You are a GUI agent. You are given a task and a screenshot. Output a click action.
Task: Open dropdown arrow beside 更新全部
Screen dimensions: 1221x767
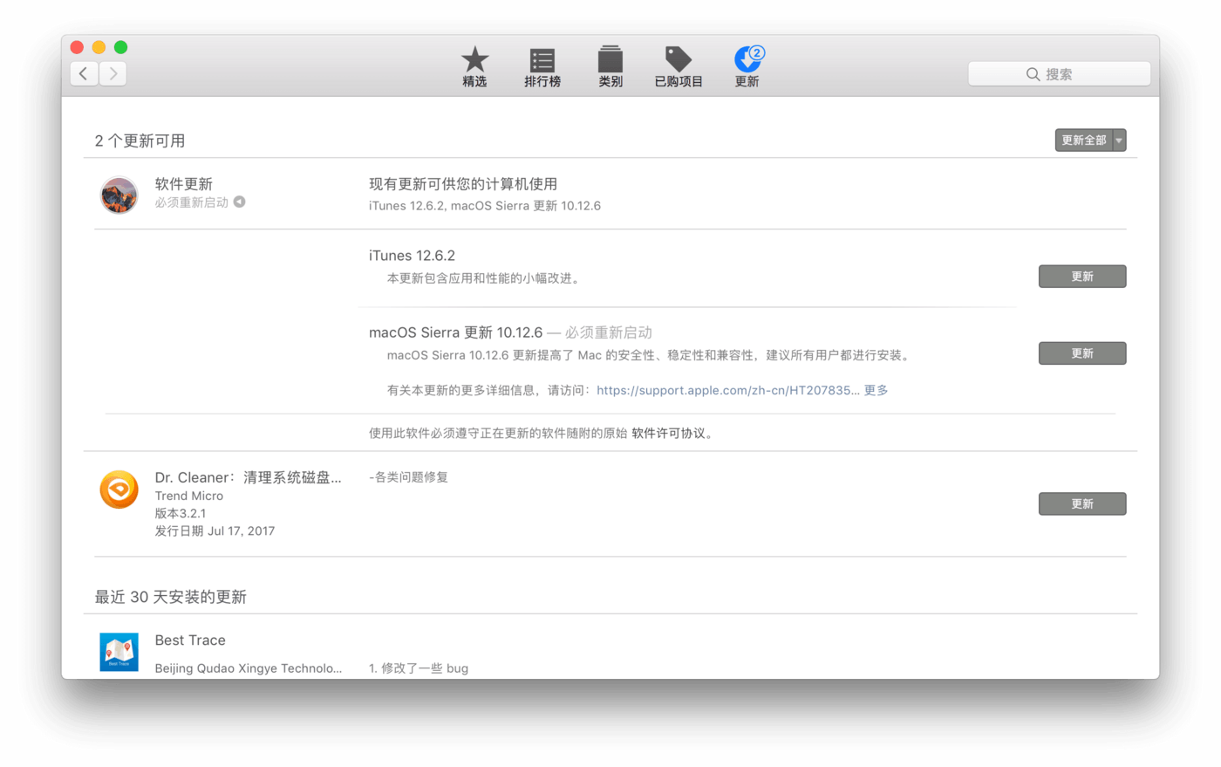pyautogui.click(x=1119, y=140)
